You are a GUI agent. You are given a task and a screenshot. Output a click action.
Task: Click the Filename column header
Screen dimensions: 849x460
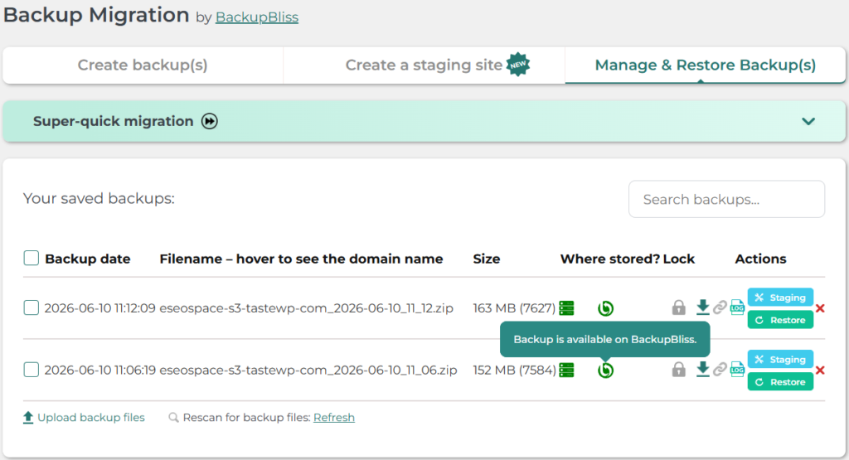pos(301,259)
